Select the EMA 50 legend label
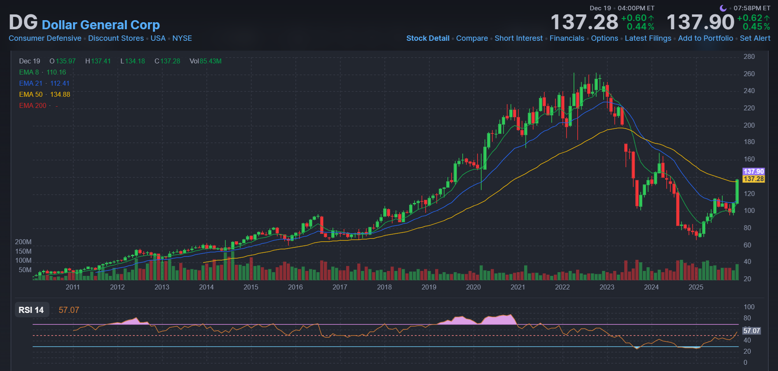The width and height of the screenshot is (778, 371). (x=30, y=94)
